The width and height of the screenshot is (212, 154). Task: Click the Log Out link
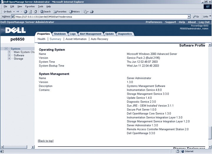coord(204,22)
